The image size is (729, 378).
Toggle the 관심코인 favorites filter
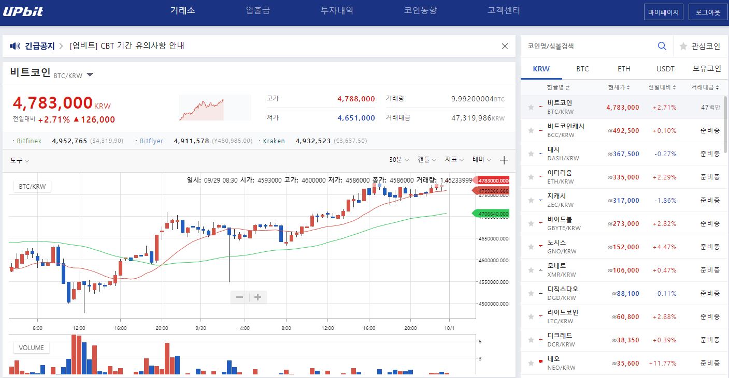pyautogui.click(x=700, y=46)
